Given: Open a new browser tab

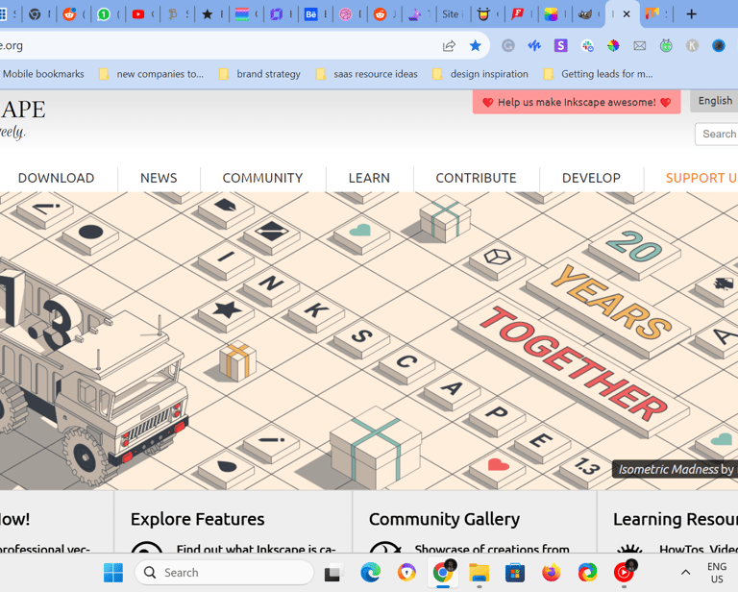Looking at the screenshot, I should tap(692, 14).
